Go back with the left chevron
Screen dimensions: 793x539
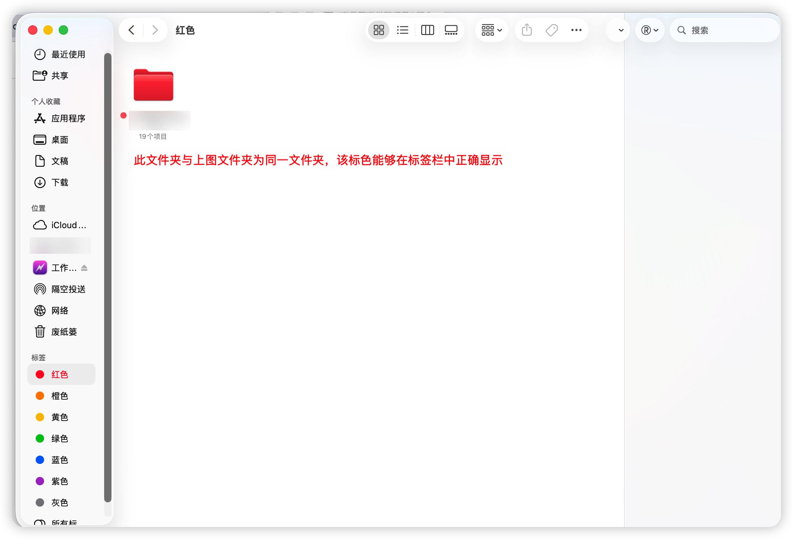pyautogui.click(x=131, y=30)
